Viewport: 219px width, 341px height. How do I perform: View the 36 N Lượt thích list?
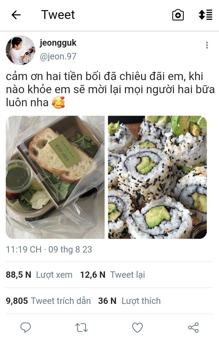[x=129, y=301]
